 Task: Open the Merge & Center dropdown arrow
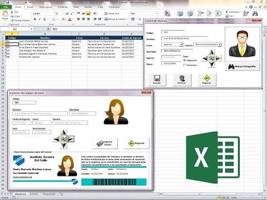click(x=127, y=19)
